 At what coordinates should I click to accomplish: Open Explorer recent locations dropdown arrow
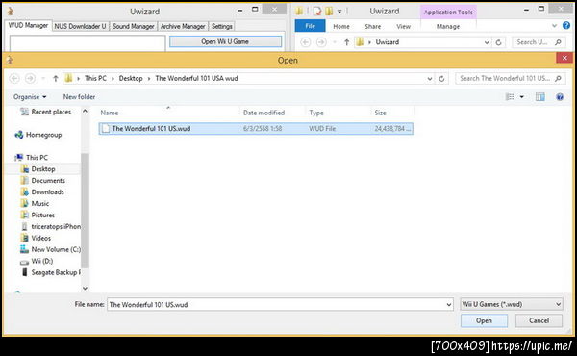tap(334, 42)
